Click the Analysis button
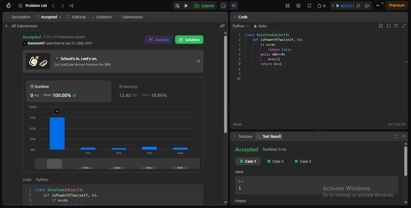411x208 pixels. click(x=159, y=40)
